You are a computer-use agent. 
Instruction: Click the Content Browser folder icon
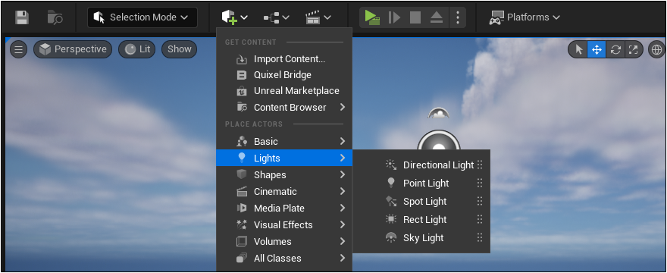tap(242, 108)
